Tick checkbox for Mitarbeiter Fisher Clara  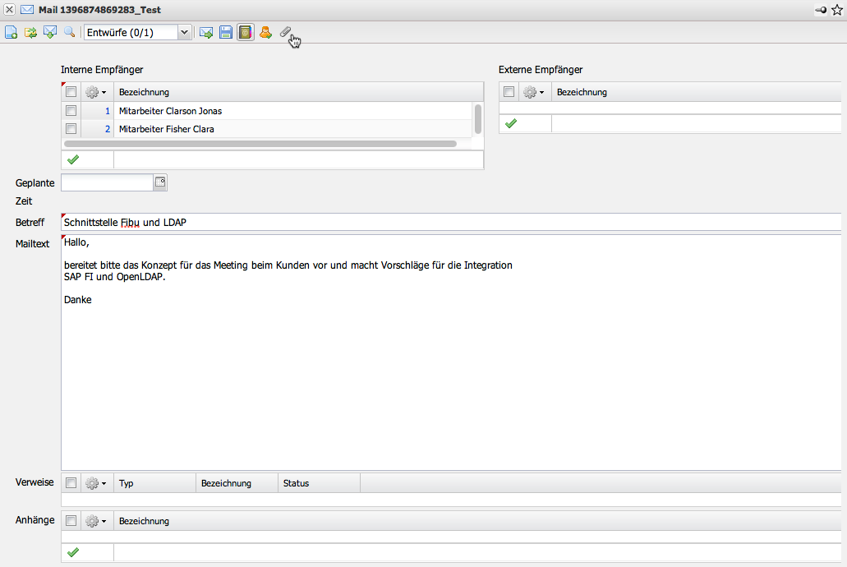point(71,129)
